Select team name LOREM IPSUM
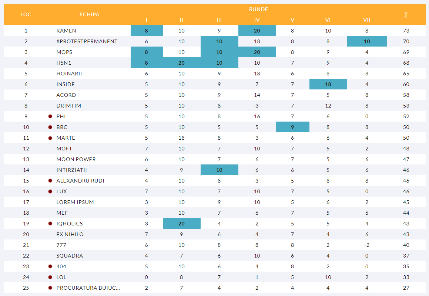 pyautogui.click(x=75, y=202)
